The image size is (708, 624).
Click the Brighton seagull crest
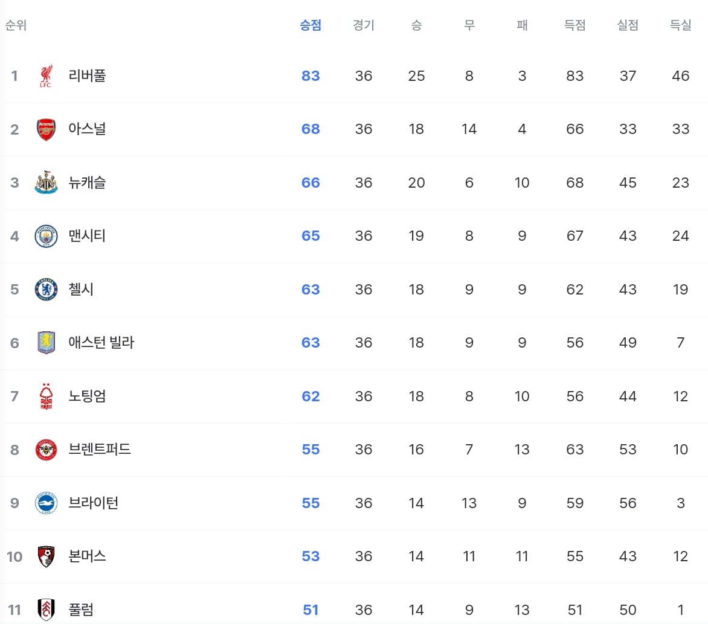[x=46, y=503]
